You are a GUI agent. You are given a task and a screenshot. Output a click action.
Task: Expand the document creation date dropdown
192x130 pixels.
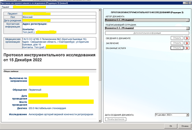pyautogui.click(x=187, y=115)
